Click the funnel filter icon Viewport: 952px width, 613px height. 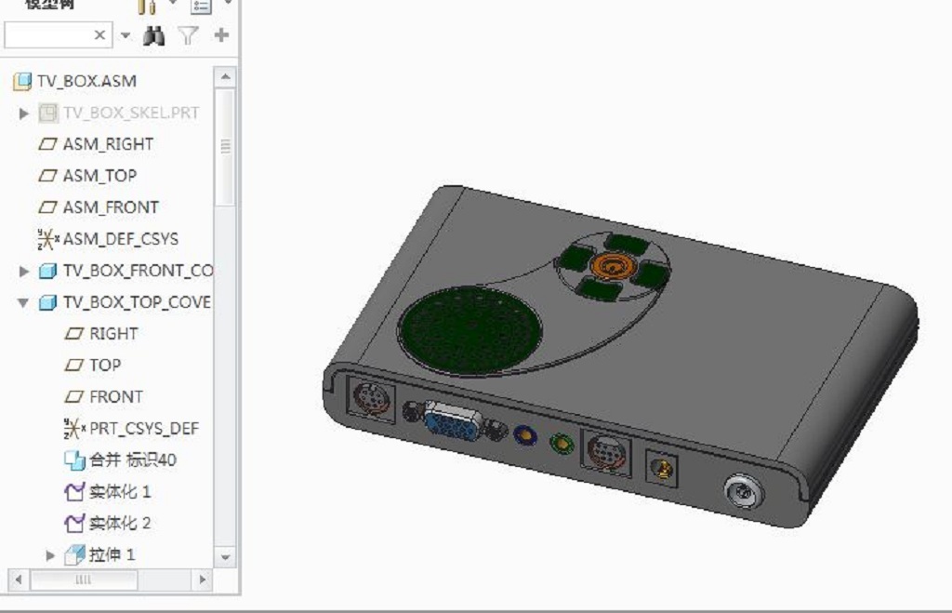[x=188, y=35]
